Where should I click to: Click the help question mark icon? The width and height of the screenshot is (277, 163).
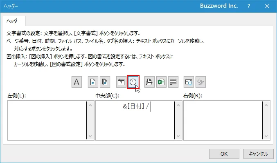249,6
